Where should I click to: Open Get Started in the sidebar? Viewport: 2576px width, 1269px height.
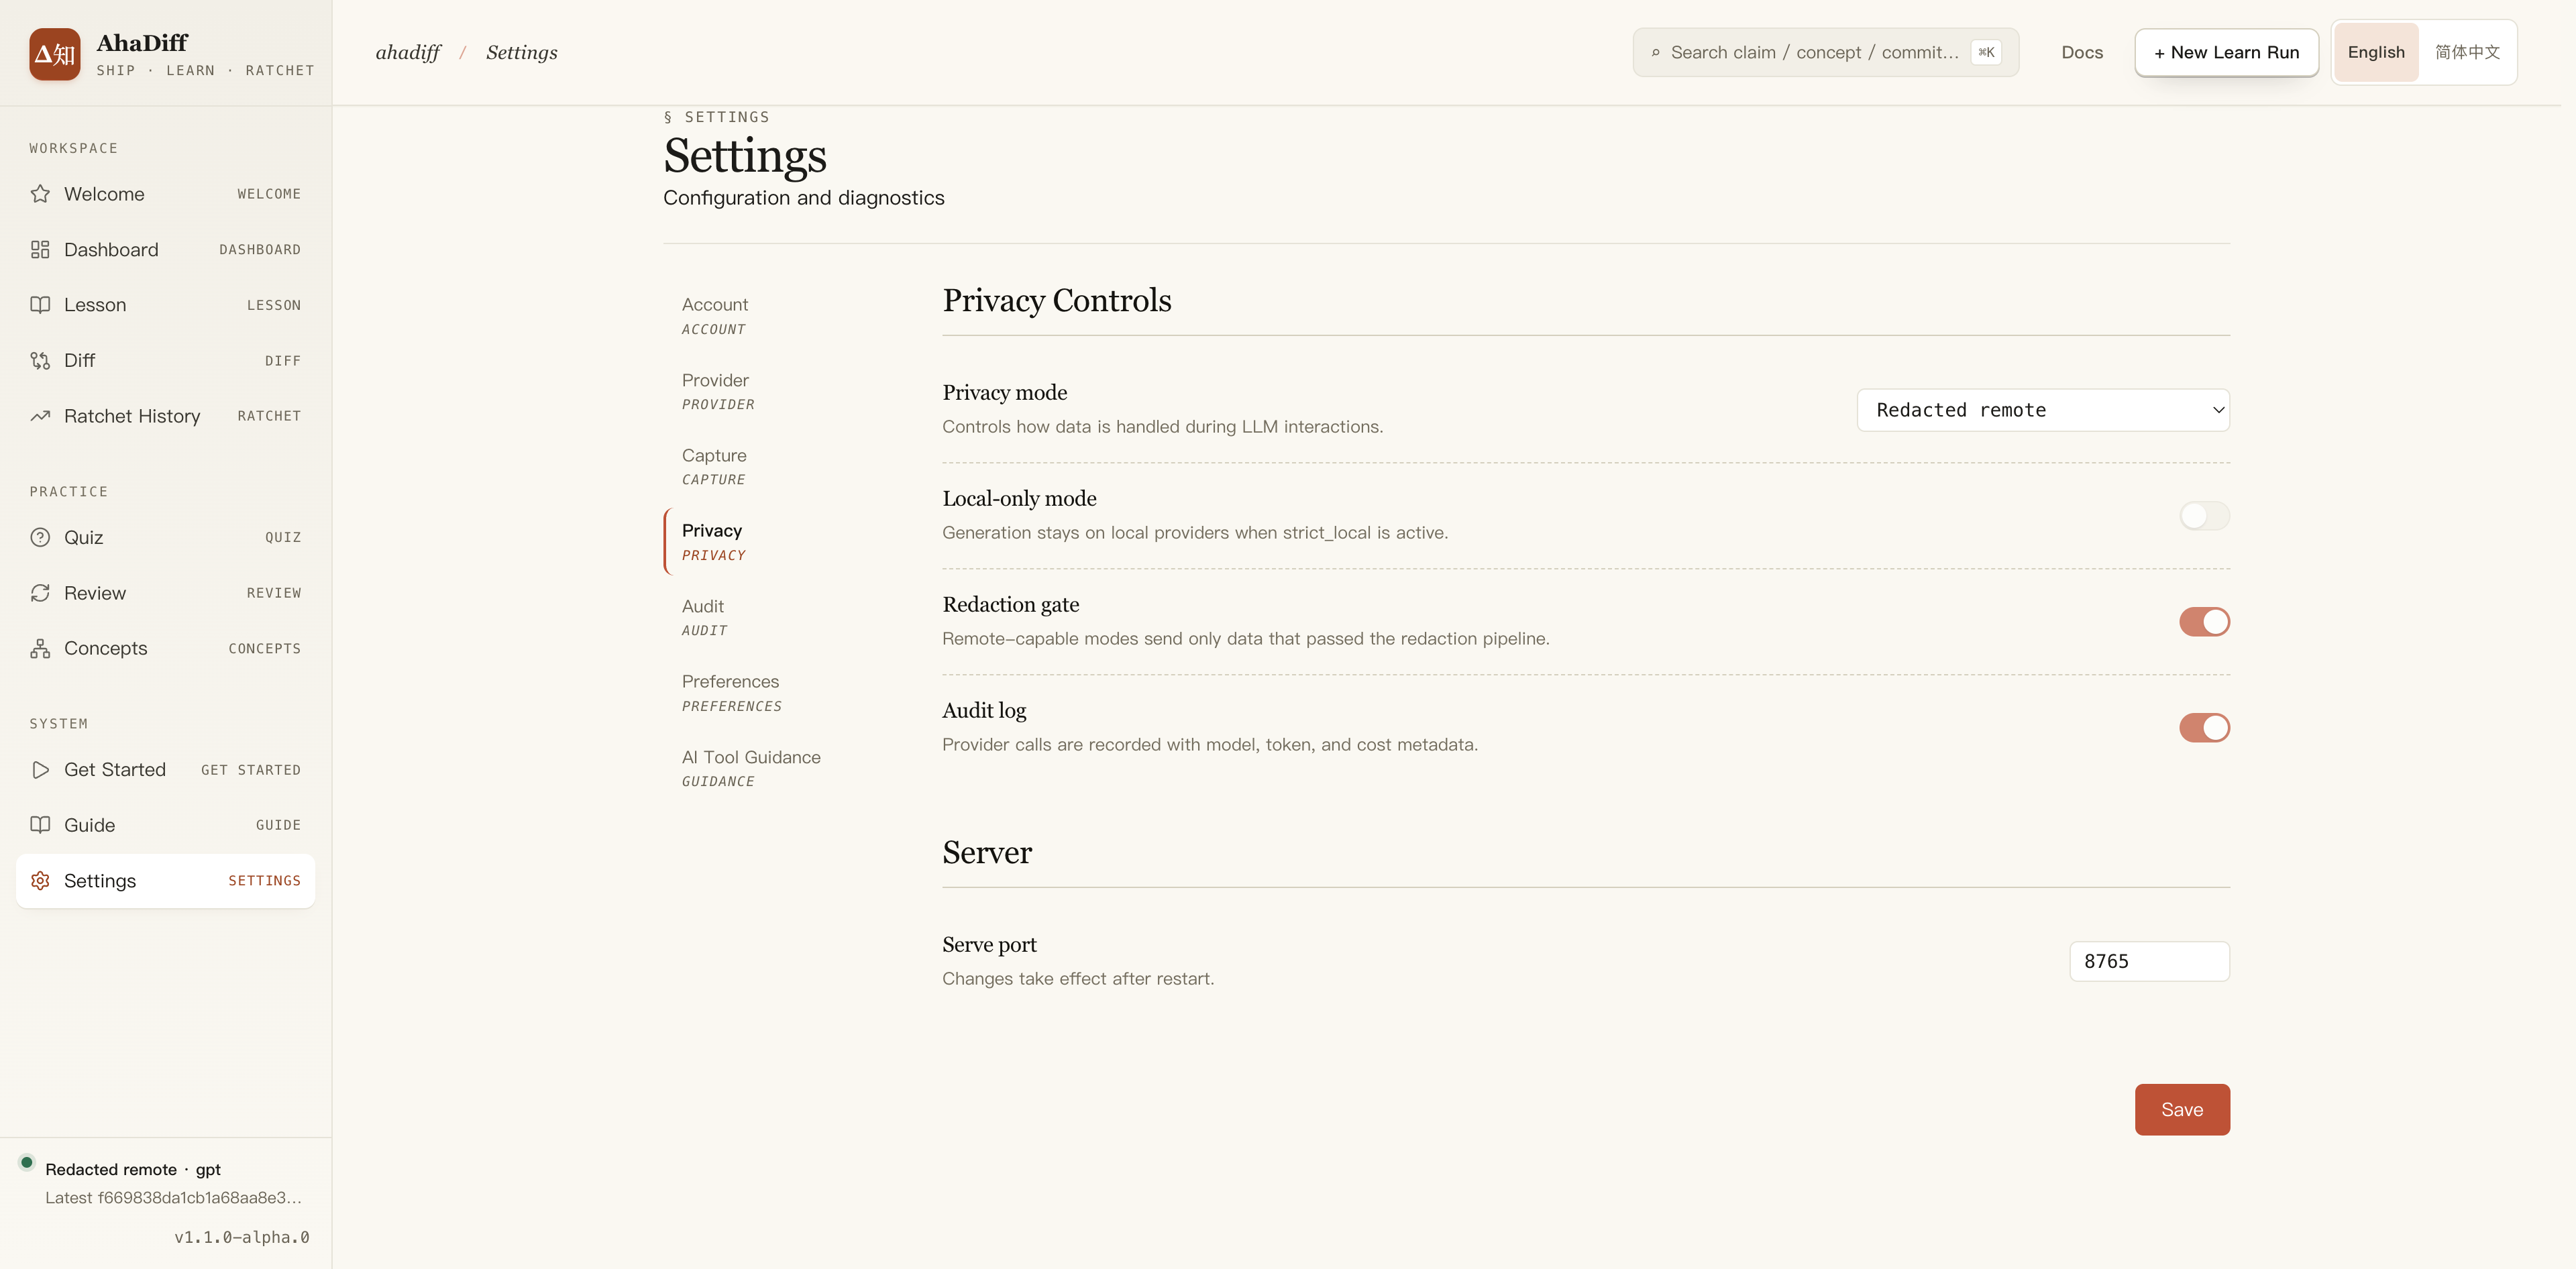click(x=165, y=770)
